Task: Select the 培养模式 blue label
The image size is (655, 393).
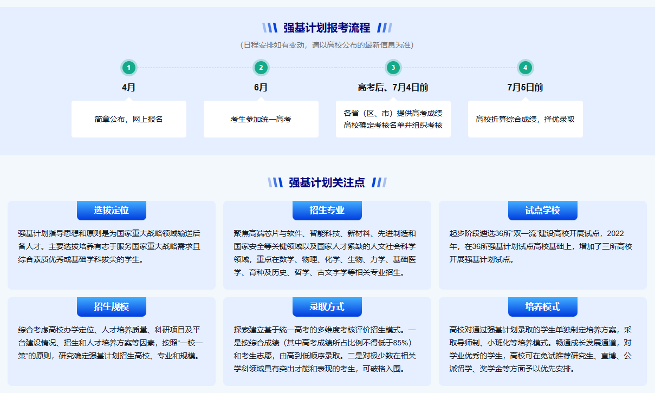Action: (x=542, y=306)
